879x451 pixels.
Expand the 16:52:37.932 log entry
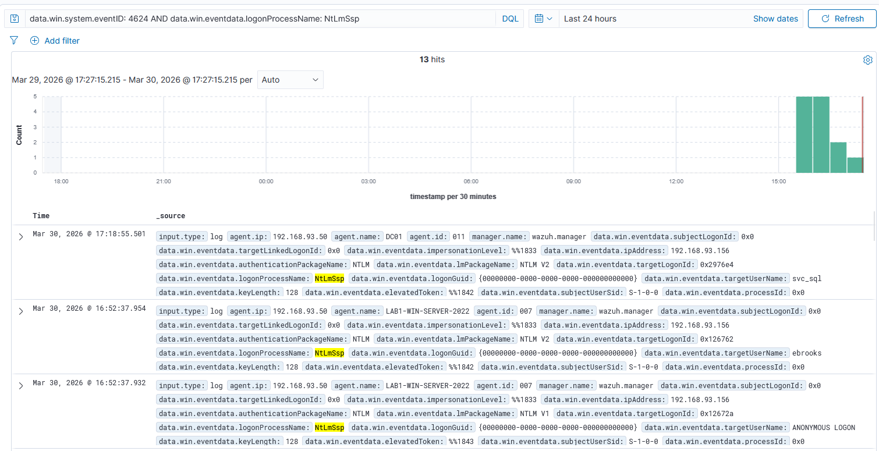[x=21, y=386]
